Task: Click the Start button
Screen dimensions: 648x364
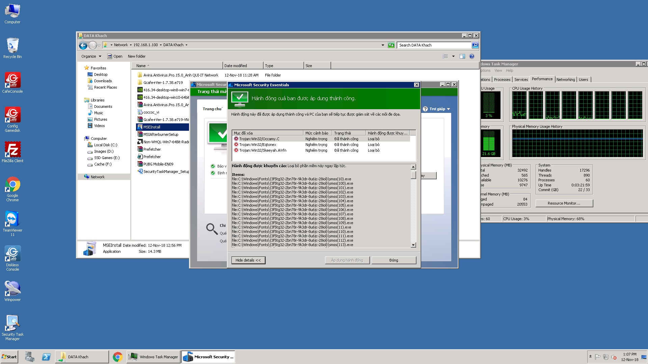Action: (x=9, y=357)
